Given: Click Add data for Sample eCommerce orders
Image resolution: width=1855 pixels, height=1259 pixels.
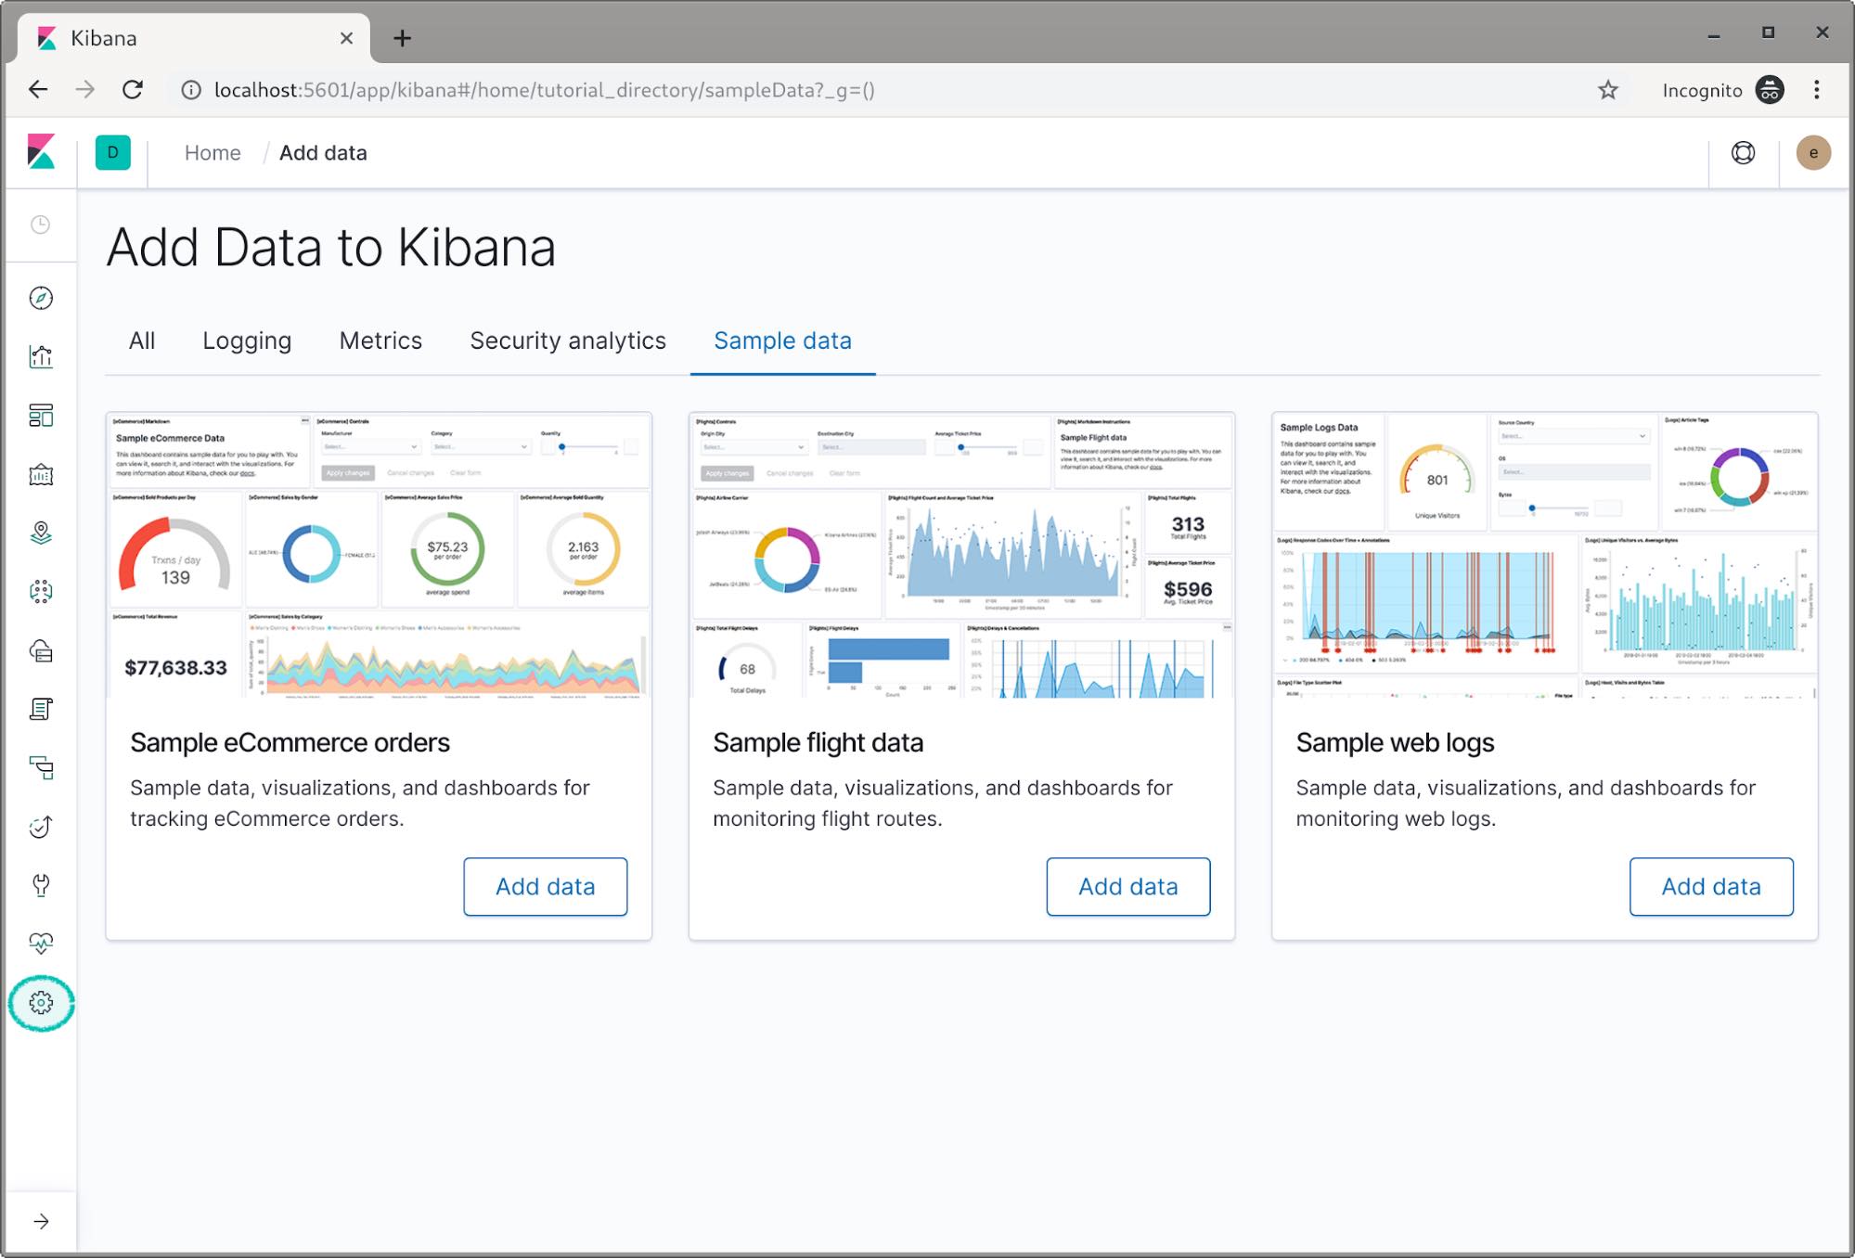Looking at the screenshot, I should (x=544, y=887).
